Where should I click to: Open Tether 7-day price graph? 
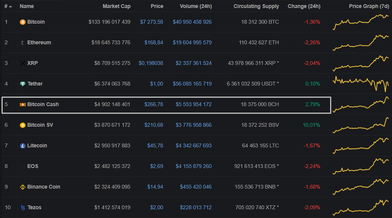pyautogui.click(x=361, y=84)
